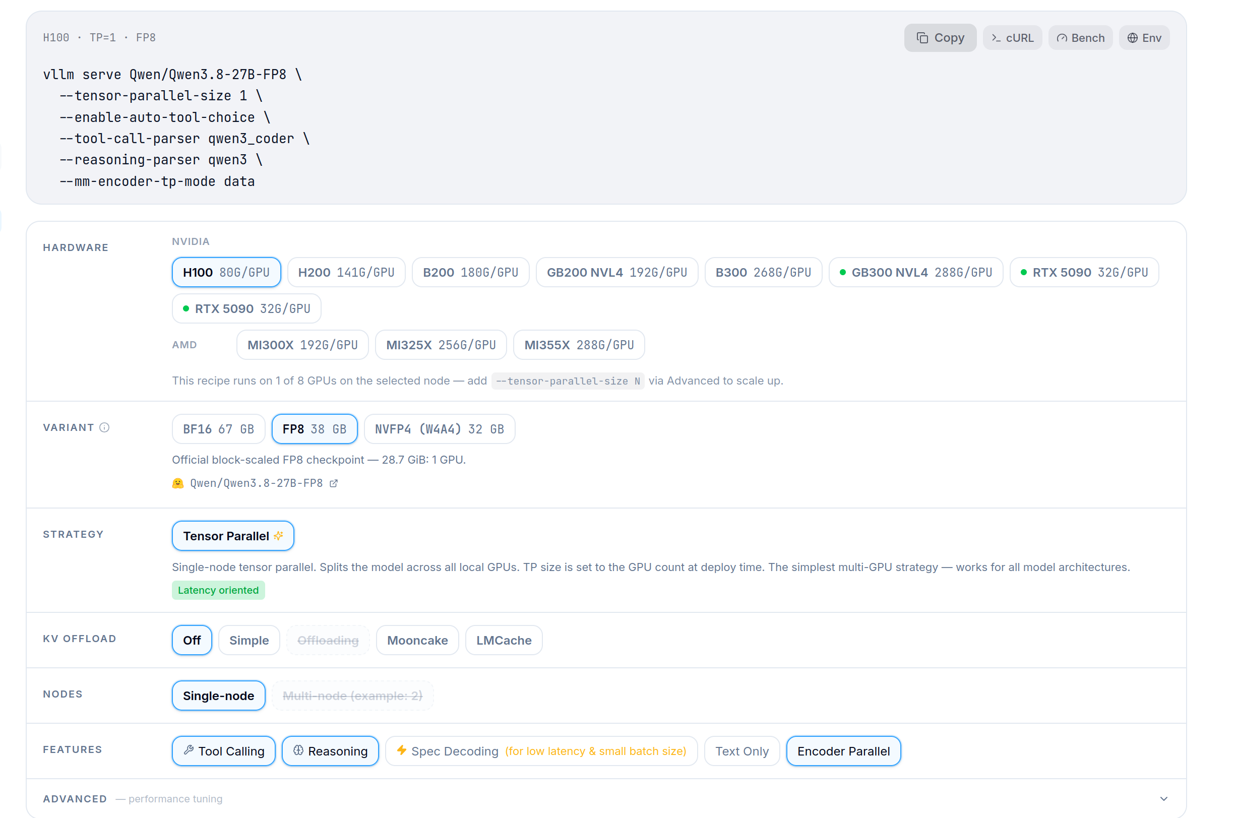
Task: Click the Copy command button
Action: [940, 38]
